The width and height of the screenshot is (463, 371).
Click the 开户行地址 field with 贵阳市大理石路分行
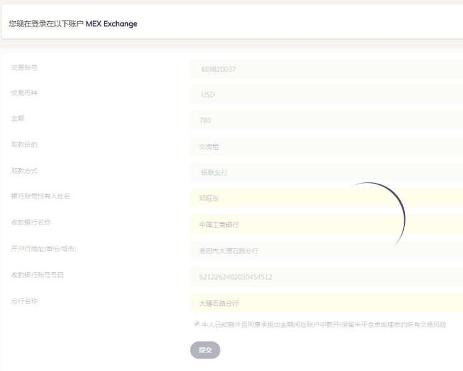(326, 250)
